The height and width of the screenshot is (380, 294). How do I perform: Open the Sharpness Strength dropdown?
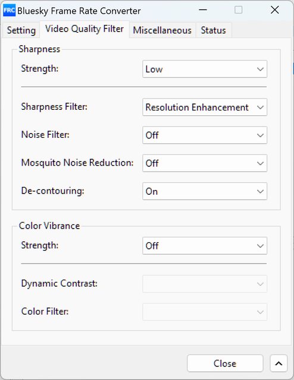(205, 69)
